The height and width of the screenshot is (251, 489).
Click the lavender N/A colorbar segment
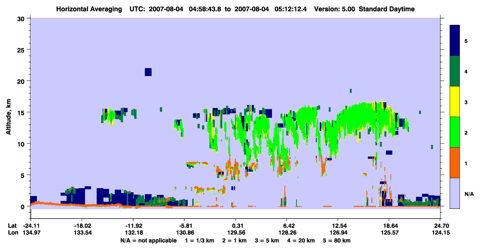(x=455, y=193)
